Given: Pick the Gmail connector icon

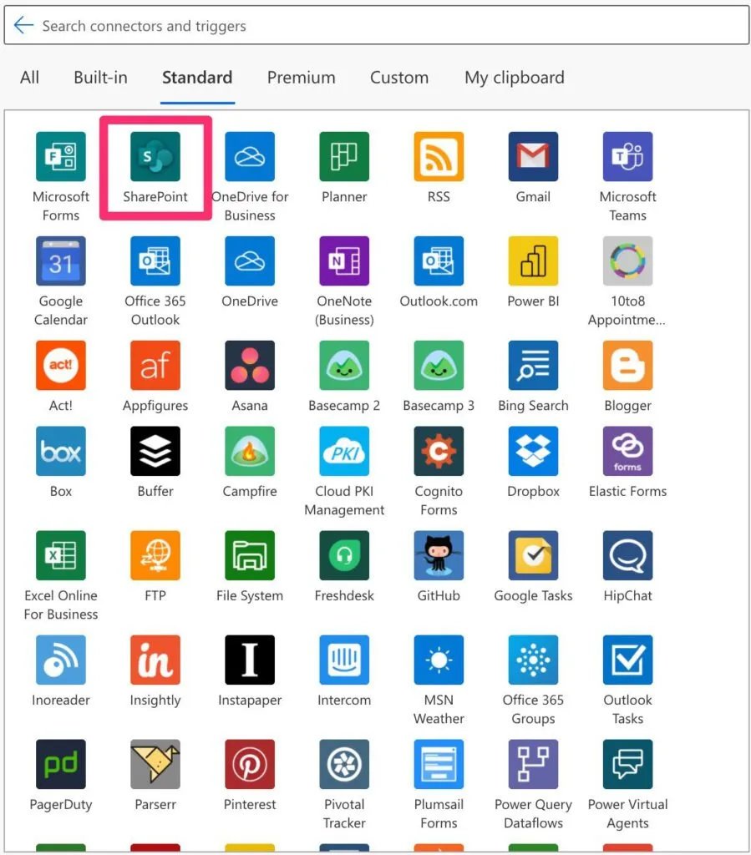Looking at the screenshot, I should click(x=533, y=157).
